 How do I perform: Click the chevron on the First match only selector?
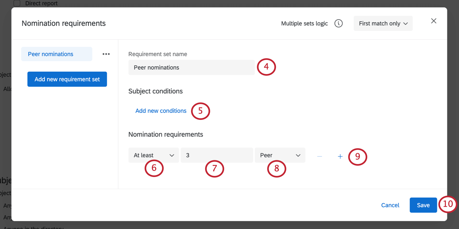pos(406,23)
